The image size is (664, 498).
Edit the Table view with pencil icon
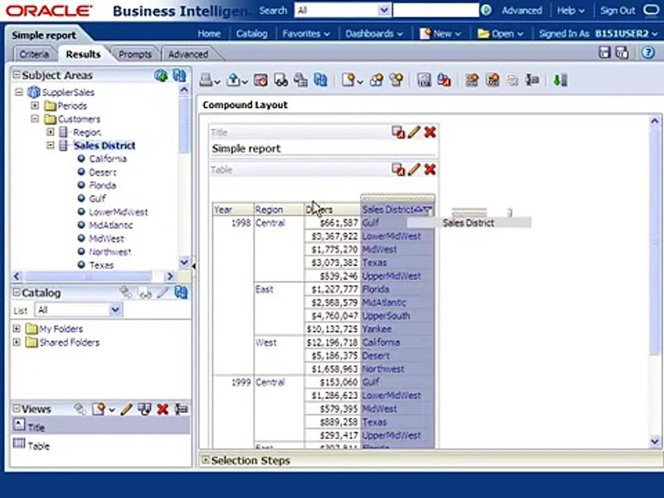[414, 169]
